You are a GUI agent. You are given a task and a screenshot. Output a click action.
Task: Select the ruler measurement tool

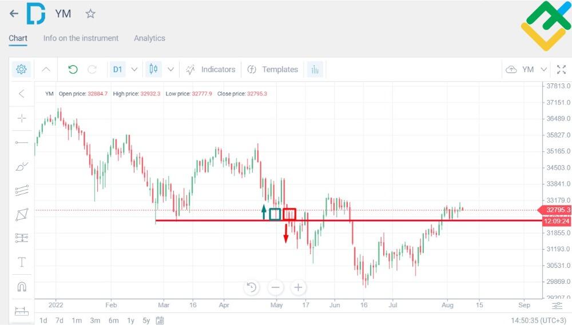click(x=22, y=311)
